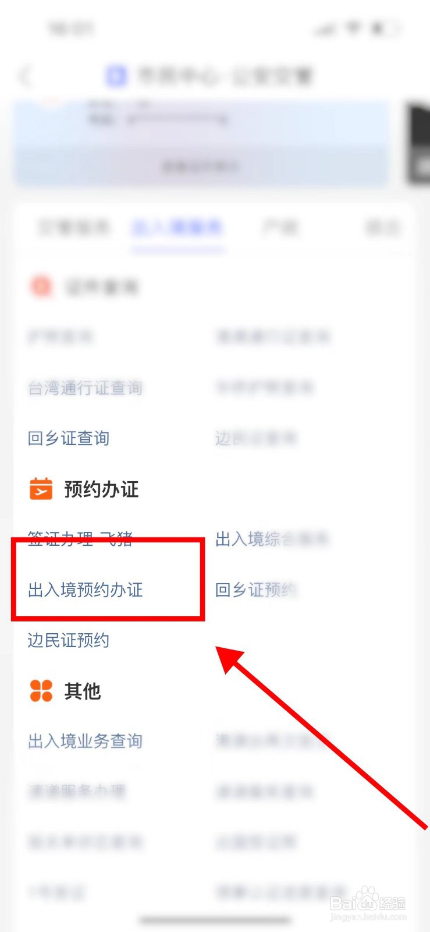Tap the orange 预约办证 calendar icon
The width and height of the screenshot is (430, 932).
click(41, 489)
